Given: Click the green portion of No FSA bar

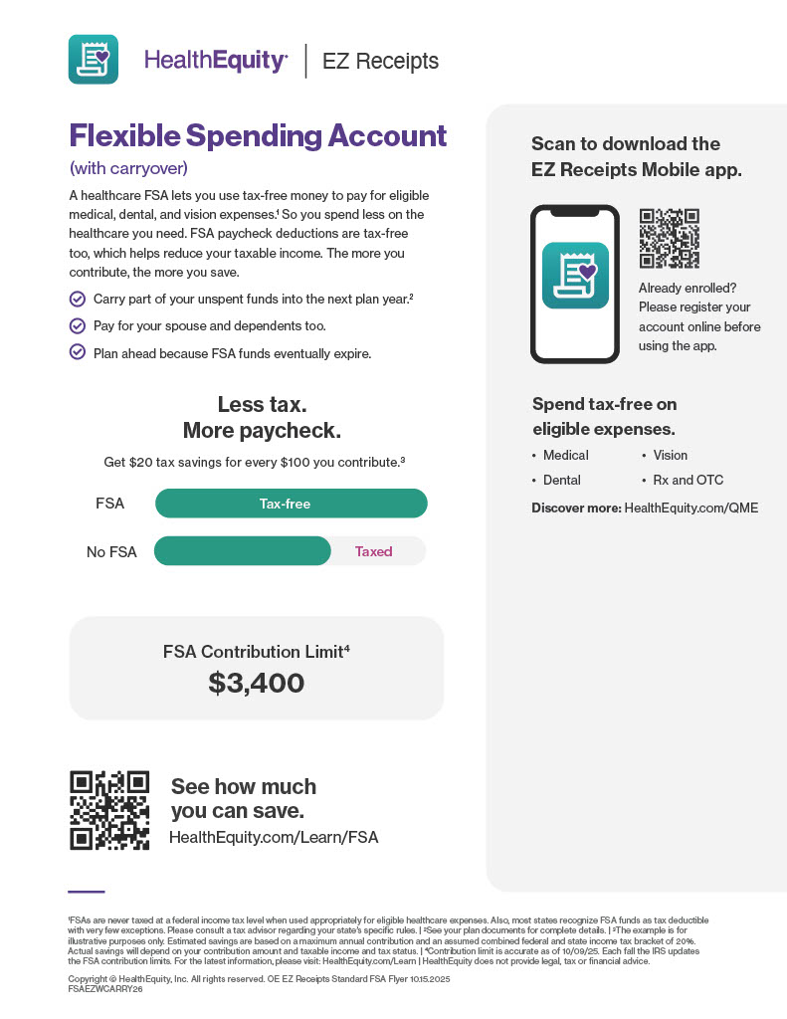Looking at the screenshot, I should 242,551.
